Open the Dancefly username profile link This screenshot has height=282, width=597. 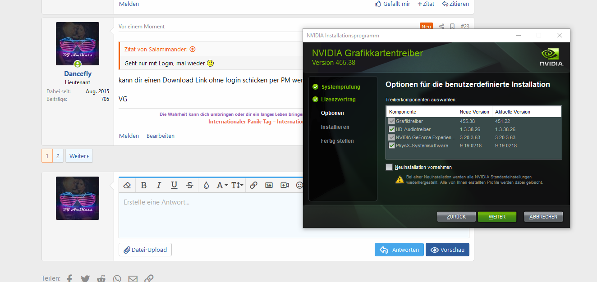point(78,74)
